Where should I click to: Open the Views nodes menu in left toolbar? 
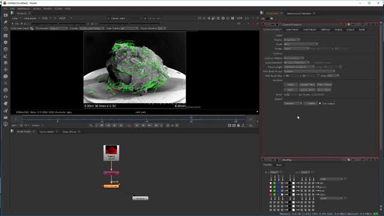5,97
